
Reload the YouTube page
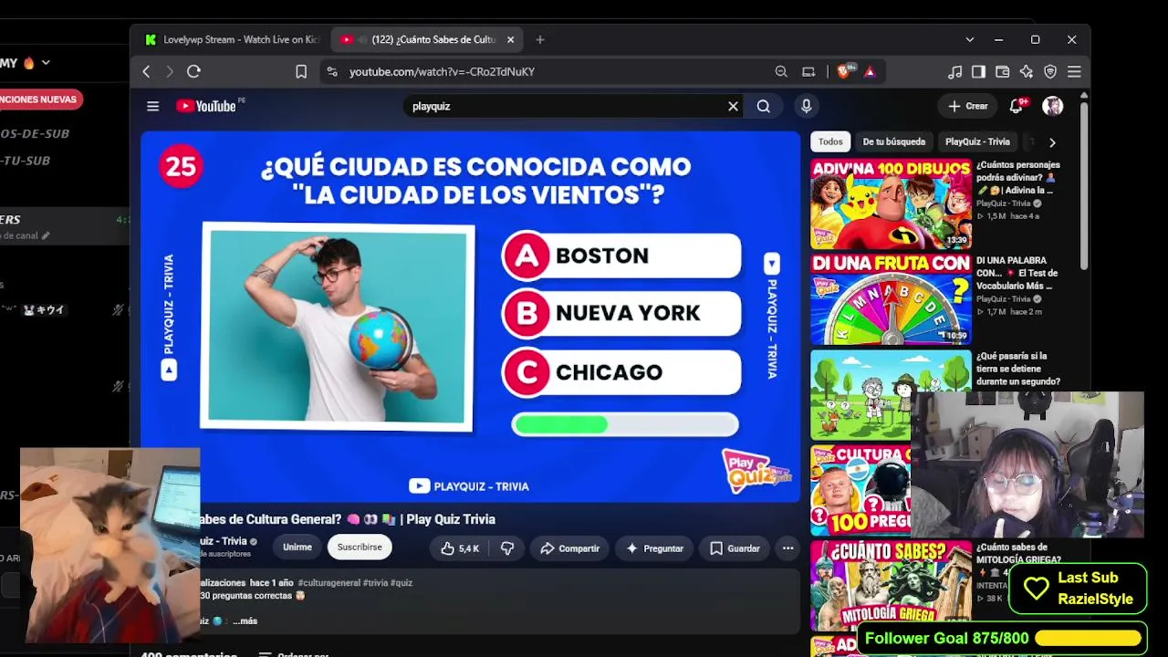click(193, 71)
